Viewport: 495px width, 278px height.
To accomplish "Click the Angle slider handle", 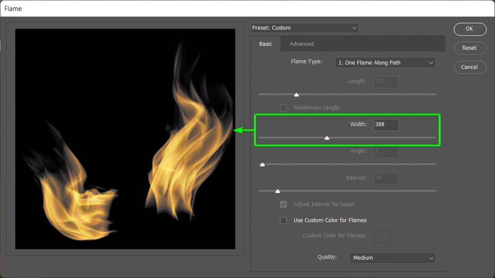I will pyautogui.click(x=262, y=165).
